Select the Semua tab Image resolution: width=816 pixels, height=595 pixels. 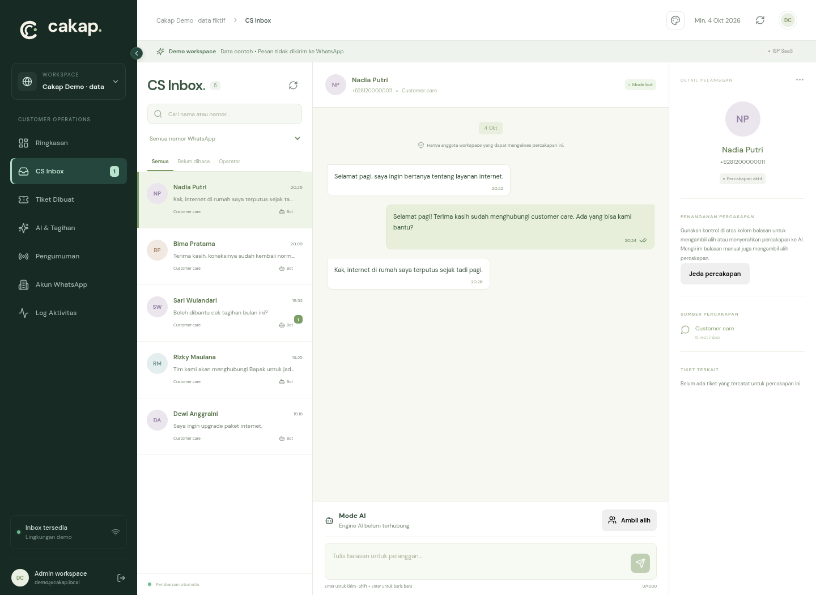(160, 161)
